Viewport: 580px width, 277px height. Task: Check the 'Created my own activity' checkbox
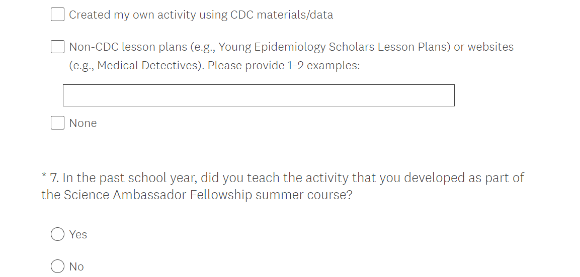tap(57, 15)
